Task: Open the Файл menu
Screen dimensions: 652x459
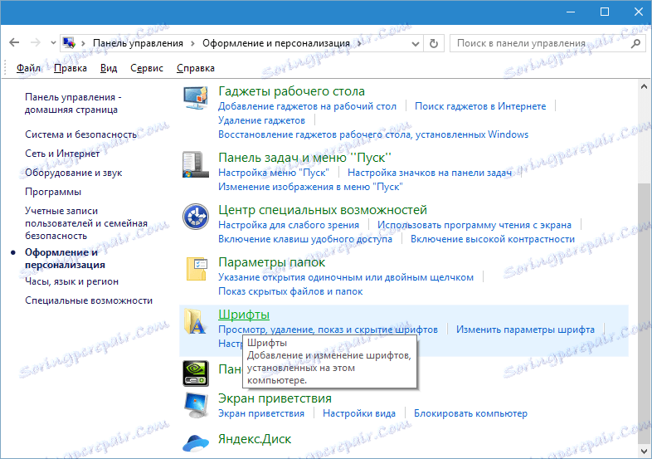Action: click(28, 68)
